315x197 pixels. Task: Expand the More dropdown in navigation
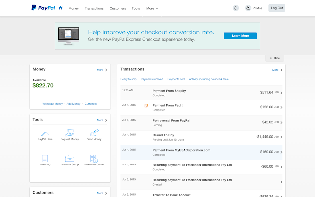point(152,8)
